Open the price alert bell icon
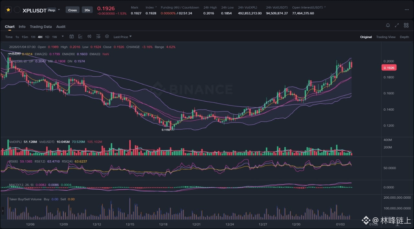414x229 pixels. [x=388, y=25]
